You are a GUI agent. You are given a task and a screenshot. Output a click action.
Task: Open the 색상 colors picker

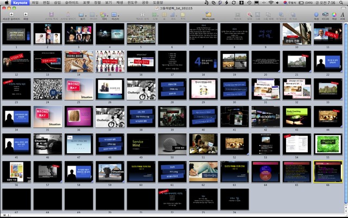point(334,15)
